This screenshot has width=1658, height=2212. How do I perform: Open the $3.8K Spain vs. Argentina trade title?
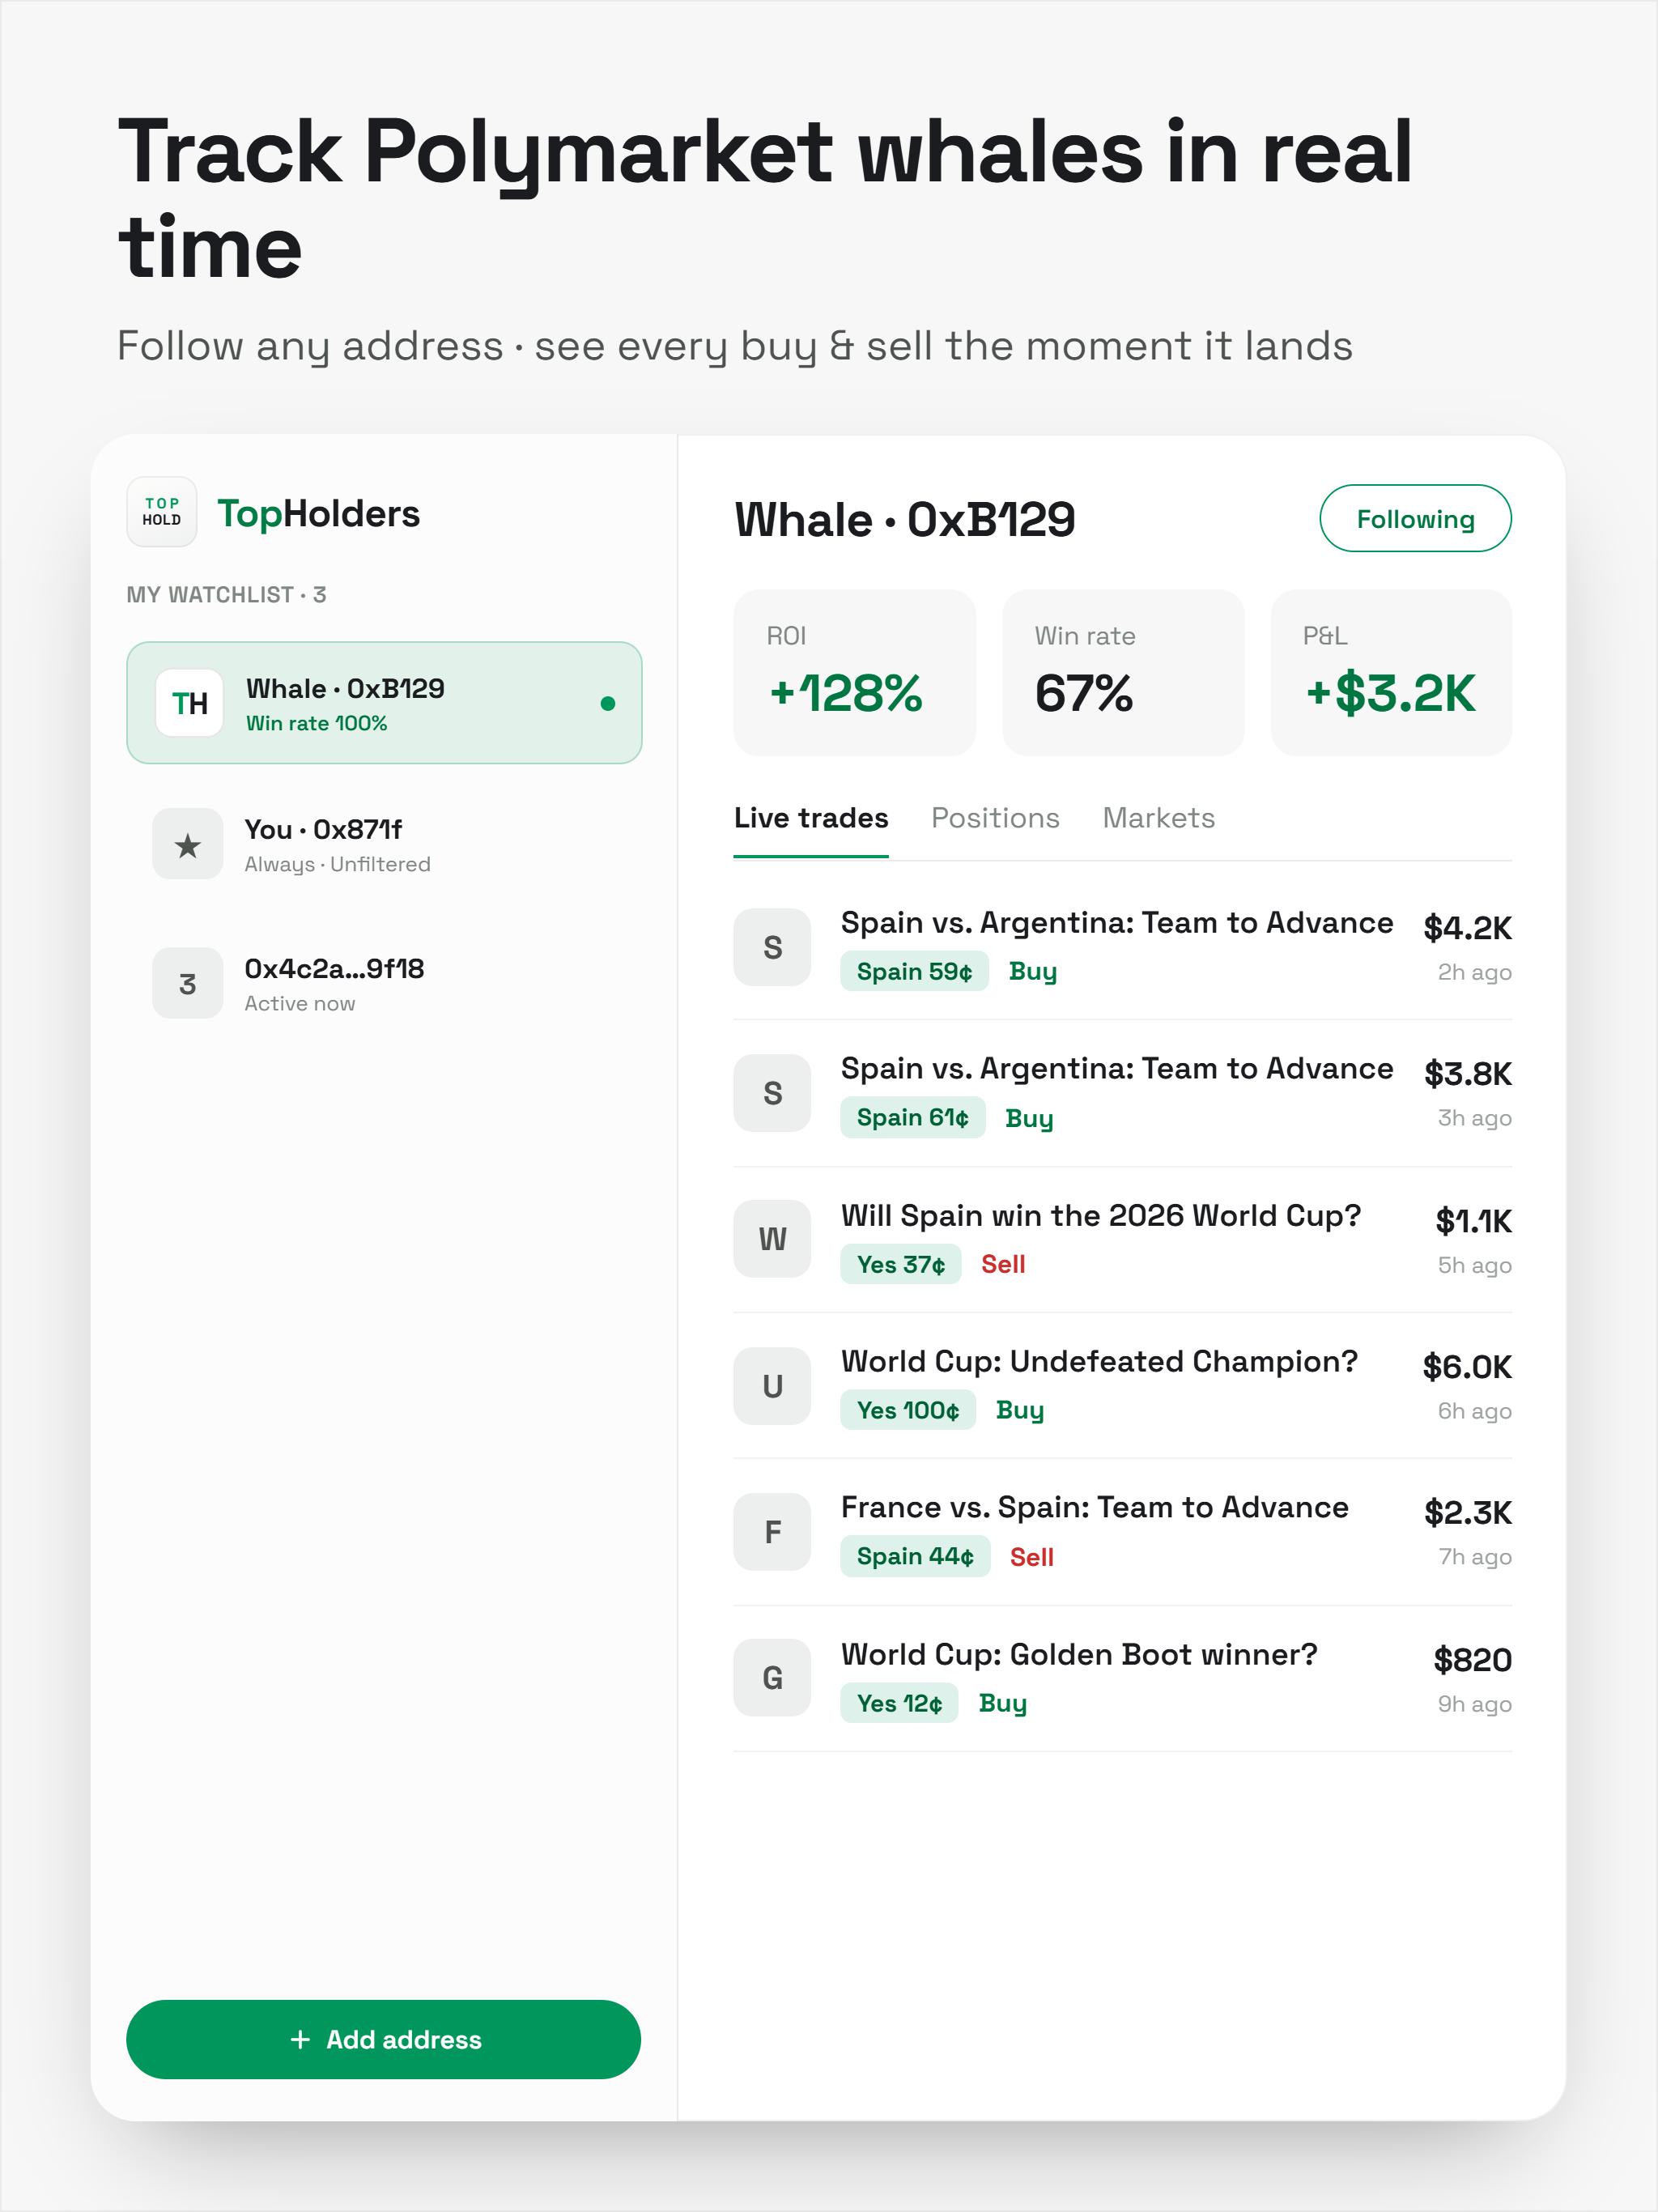(1116, 1069)
